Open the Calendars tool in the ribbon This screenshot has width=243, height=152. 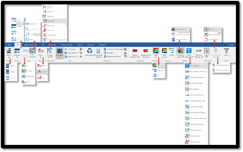tap(59, 52)
